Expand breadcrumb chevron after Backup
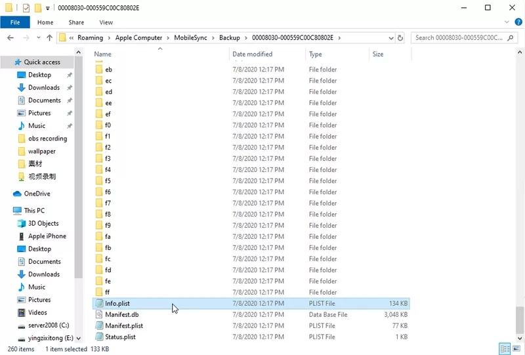This screenshot has height=355, width=525. tap(245, 38)
